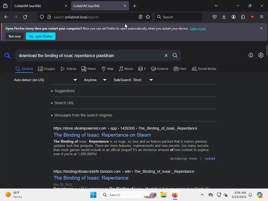
Task: Open the fandom wiki Repentance result title
Action: 91,178
